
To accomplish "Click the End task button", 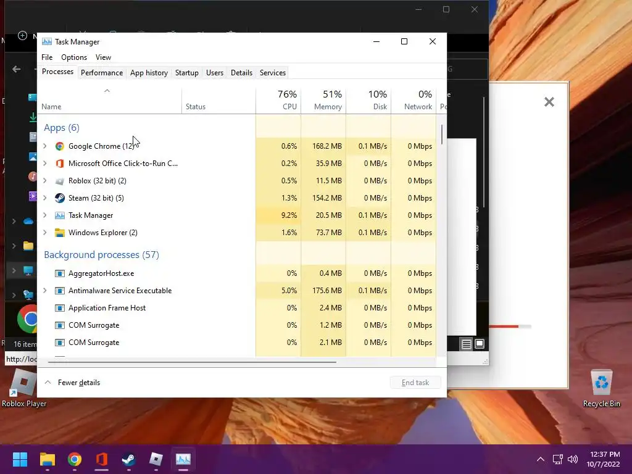I will click(x=415, y=383).
